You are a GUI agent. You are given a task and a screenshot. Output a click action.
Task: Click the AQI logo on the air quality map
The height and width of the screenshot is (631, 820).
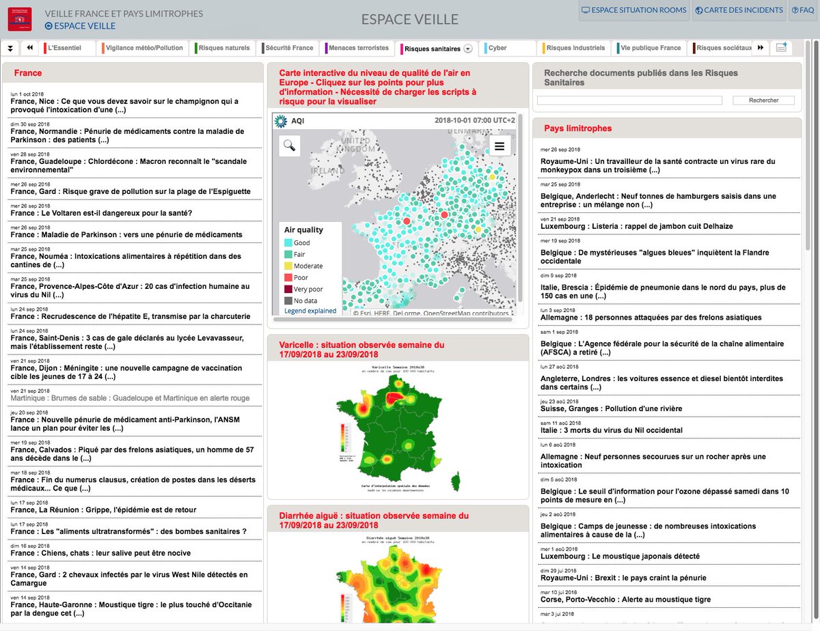[x=280, y=122]
